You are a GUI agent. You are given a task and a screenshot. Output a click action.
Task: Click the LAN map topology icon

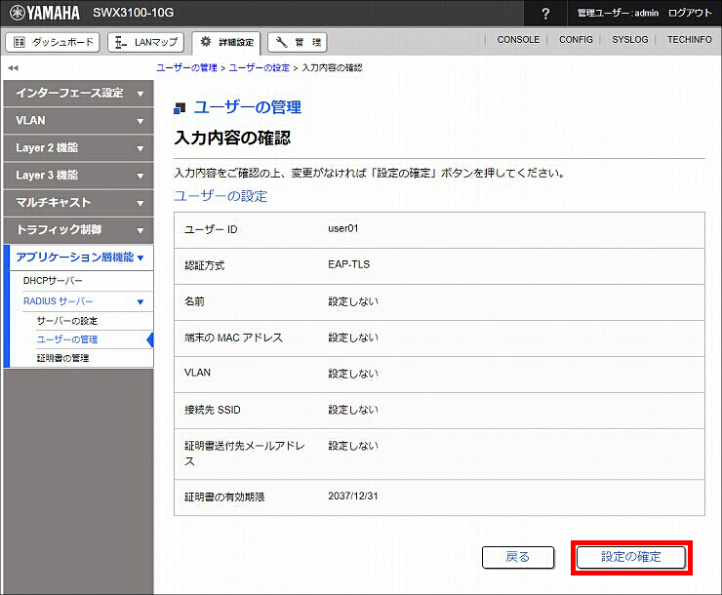pyautogui.click(x=121, y=42)
